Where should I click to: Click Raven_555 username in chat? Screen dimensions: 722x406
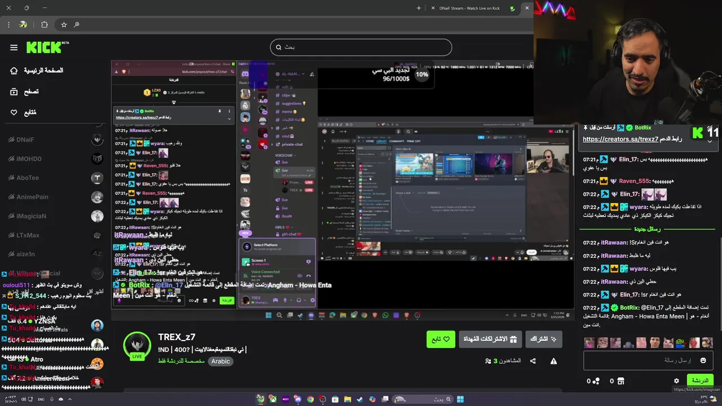click(633, 181)
